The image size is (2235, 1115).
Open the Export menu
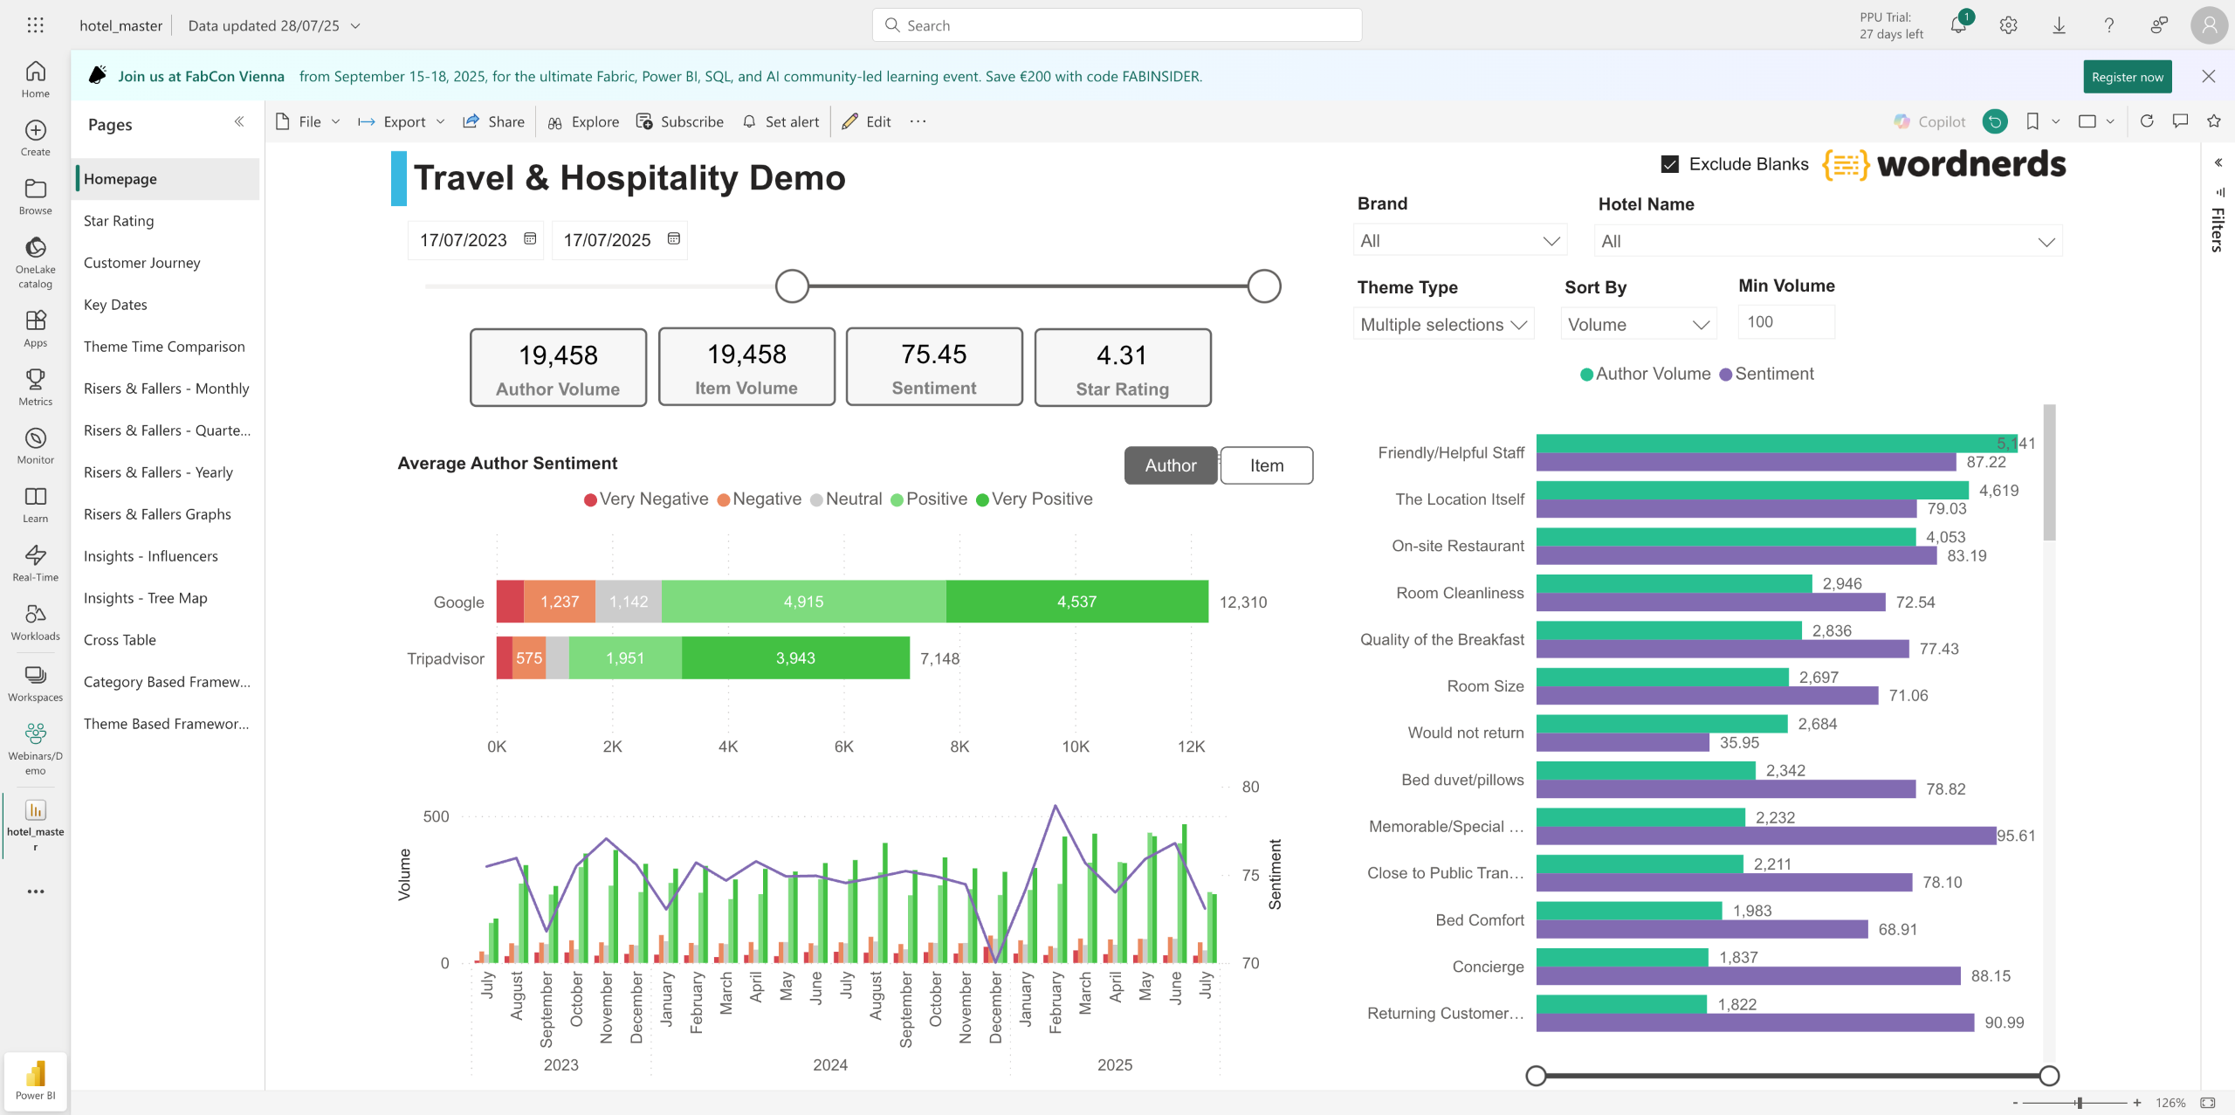pos(402,122)
